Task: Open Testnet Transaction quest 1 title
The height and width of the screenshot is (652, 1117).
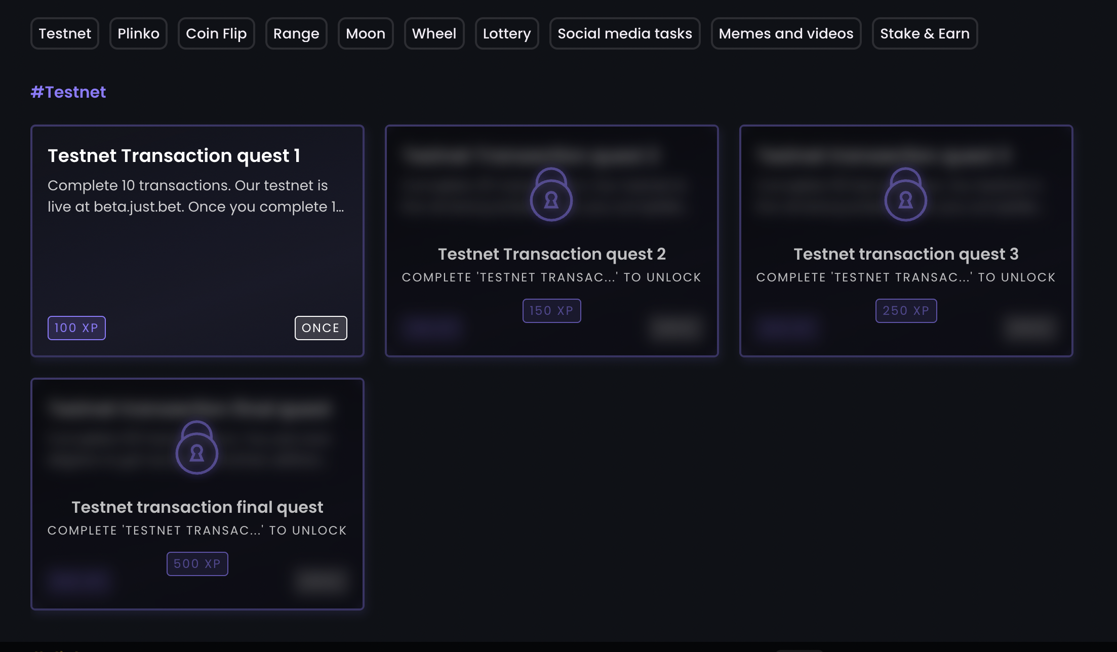Action: point(174,156)
